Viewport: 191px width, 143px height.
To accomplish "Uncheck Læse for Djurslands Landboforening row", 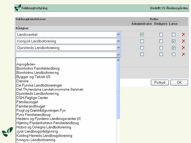I will [x=173, y=48].
